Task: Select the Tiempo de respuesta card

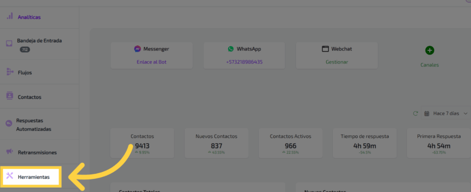Action: click(365, 143)
